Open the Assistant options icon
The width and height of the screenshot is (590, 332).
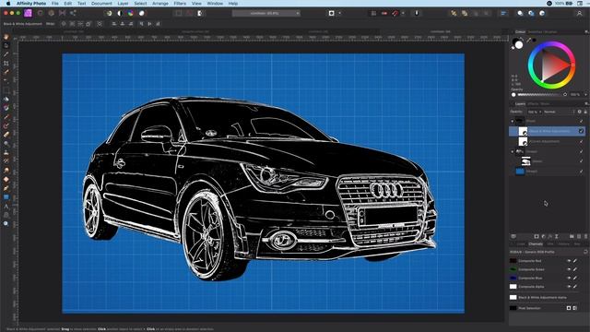click(417, 13)
